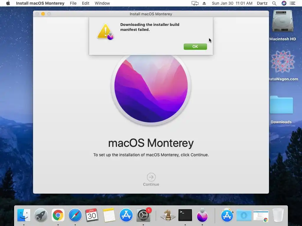The height and width of the screenshot is (226, 302).
Task: Click the window title Install macOS Monterey
Action: tap(151, 14)
